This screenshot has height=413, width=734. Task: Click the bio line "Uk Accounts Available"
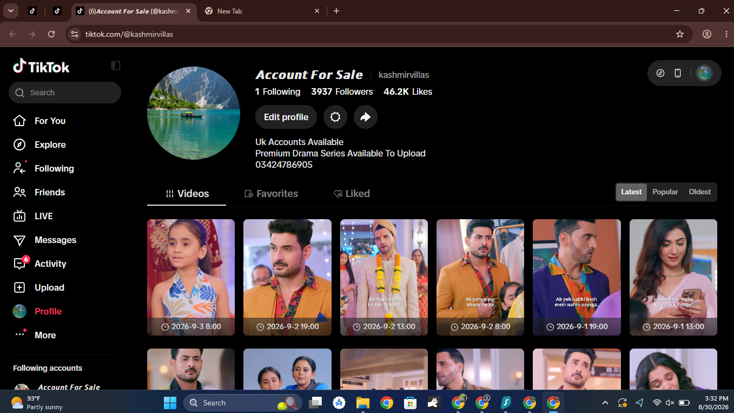tap(300, 142)
